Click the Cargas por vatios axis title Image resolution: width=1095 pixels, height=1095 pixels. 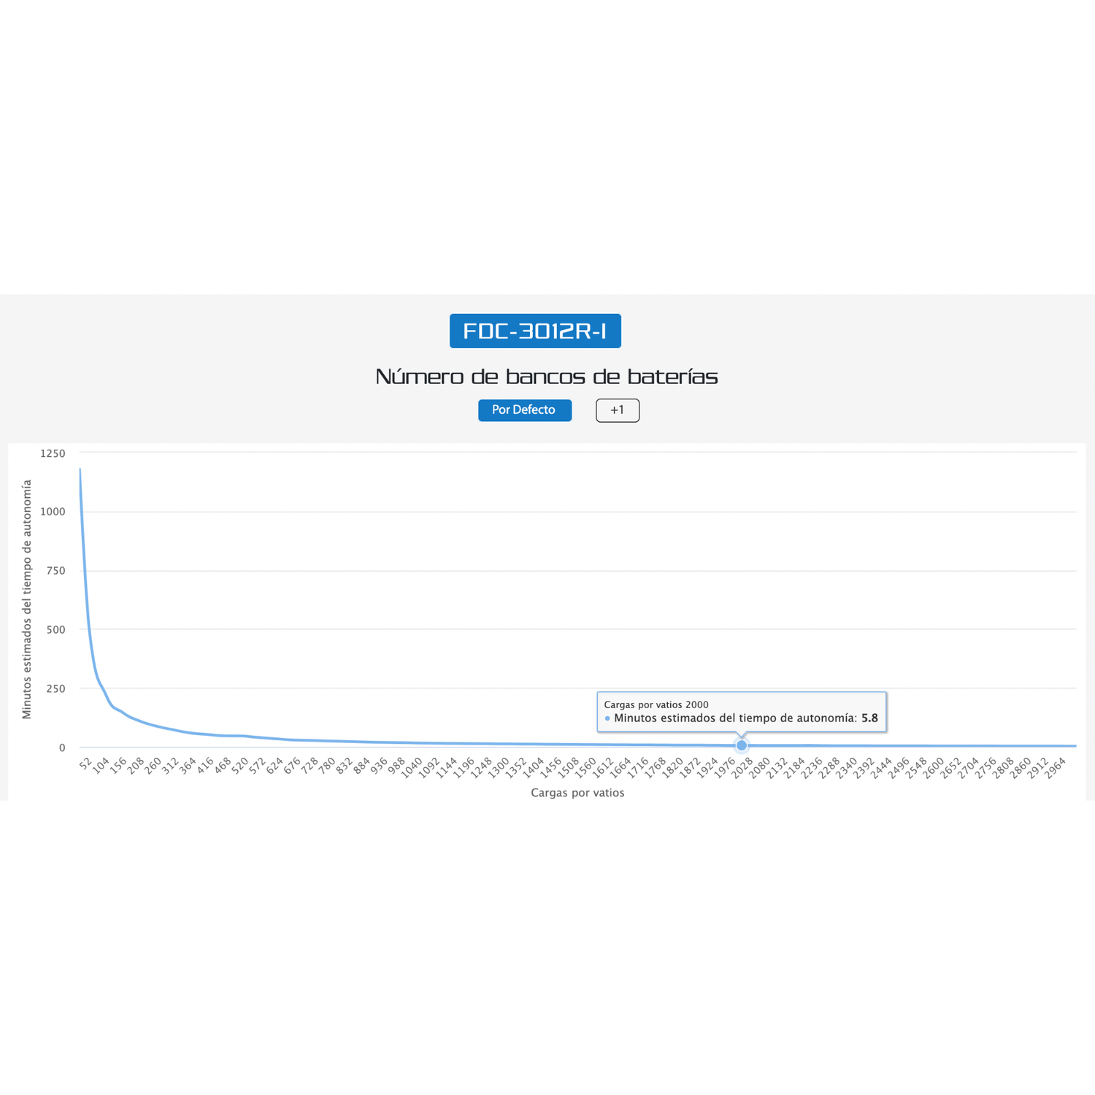tap(577, 793)
